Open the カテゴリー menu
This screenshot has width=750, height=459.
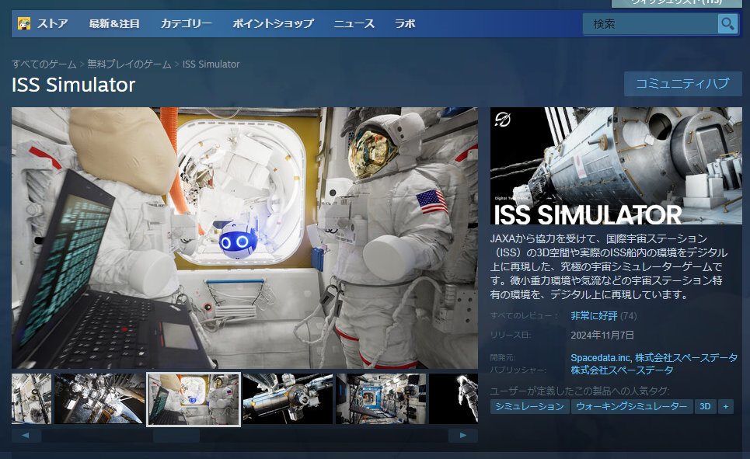coord(186,23)
